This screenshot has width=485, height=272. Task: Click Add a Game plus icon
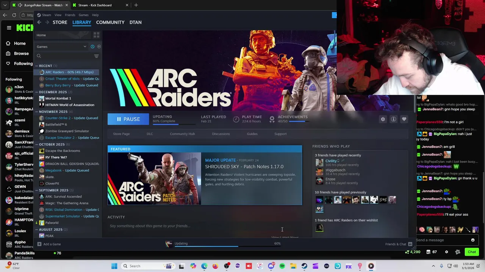pos(39,244)
